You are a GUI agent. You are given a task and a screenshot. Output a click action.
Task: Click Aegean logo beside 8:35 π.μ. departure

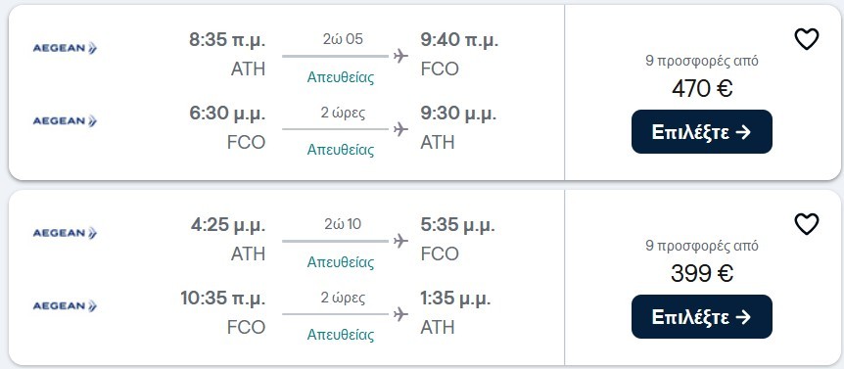65,48
